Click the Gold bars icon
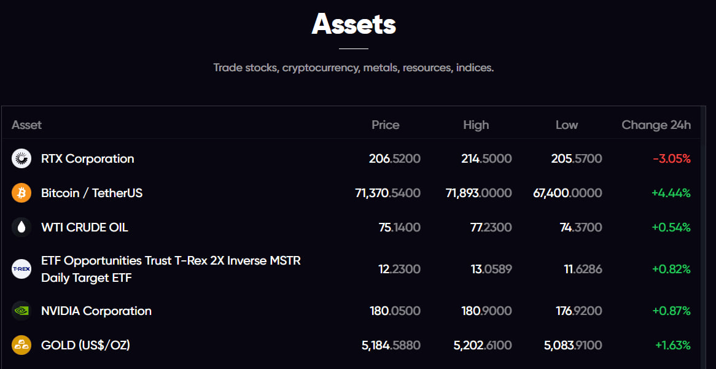The image size is (716, 369). coord(21,345)
